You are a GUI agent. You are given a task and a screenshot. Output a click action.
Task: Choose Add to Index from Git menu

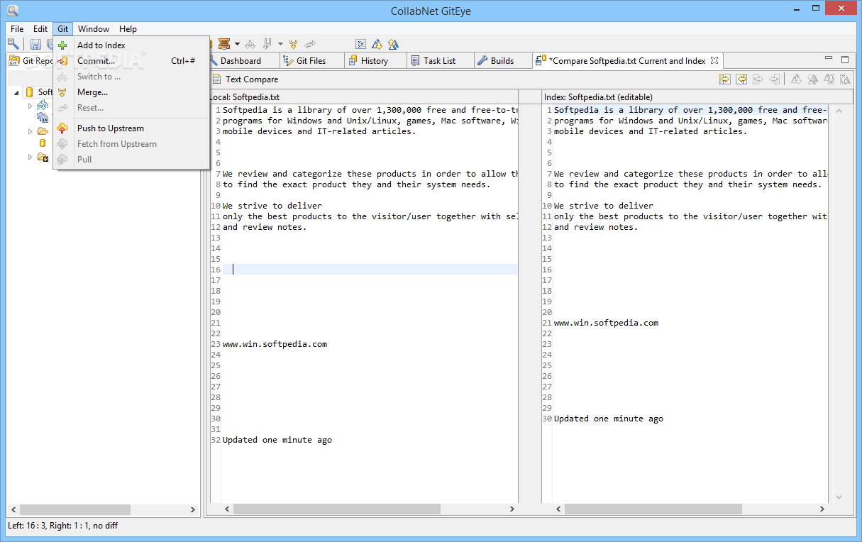point(132,45)
